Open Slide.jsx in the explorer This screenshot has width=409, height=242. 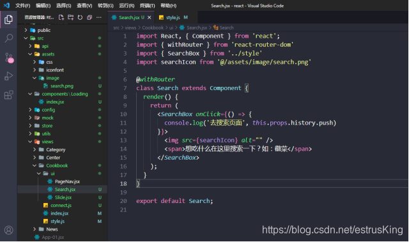[63, 197]
